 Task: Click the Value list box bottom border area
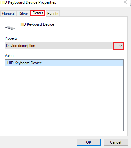click(64, 131)
